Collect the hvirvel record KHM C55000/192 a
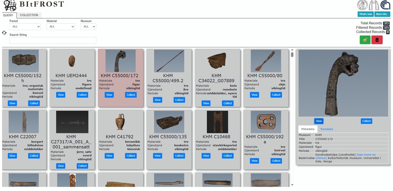The image size is (393, 191). [276, 161]
